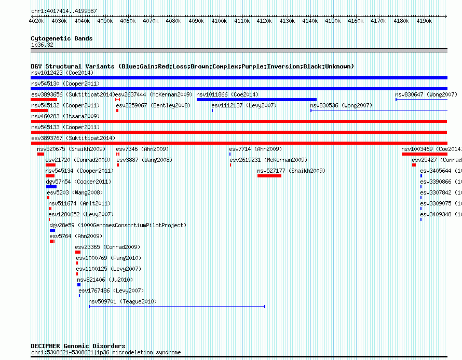Open esv5203 (Wang2008) variant

coord(75,192)
